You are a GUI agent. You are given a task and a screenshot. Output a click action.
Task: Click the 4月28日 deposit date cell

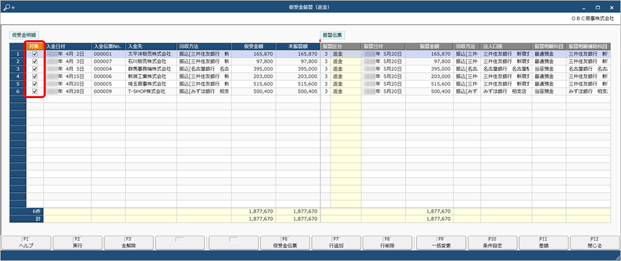click(x=68, y=91)
